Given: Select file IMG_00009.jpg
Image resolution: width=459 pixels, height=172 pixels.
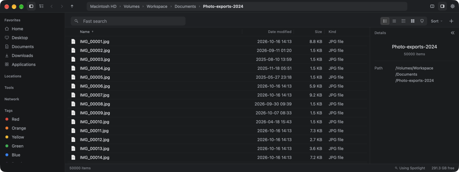Looking at the screenshot, I should [x=217, y=113].
